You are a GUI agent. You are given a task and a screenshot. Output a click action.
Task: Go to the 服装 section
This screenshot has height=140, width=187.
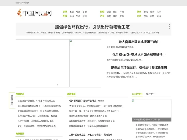tap(152, 12)
